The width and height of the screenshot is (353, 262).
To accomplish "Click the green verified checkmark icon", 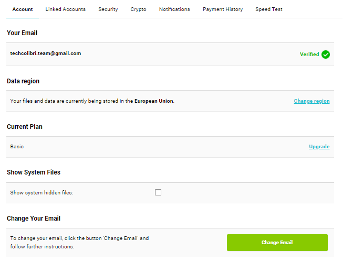I will point(326,54).
